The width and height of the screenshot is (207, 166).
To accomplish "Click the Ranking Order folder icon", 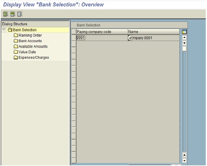I will (16, 35).
